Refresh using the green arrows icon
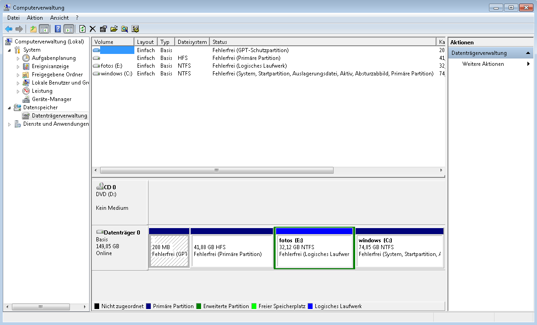The image size is (537, 325). tap(83, 29)
